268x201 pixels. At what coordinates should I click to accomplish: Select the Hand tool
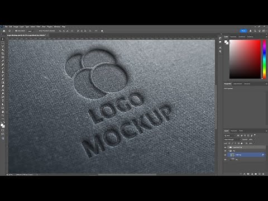(3, 112)
